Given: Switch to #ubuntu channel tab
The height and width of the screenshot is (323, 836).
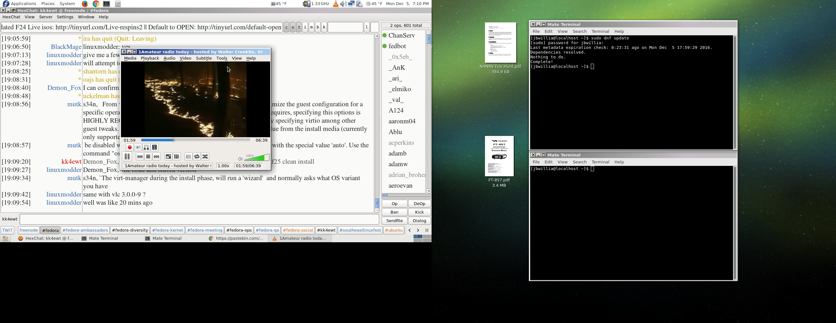Looking at the screenshot, I should 394,230.
